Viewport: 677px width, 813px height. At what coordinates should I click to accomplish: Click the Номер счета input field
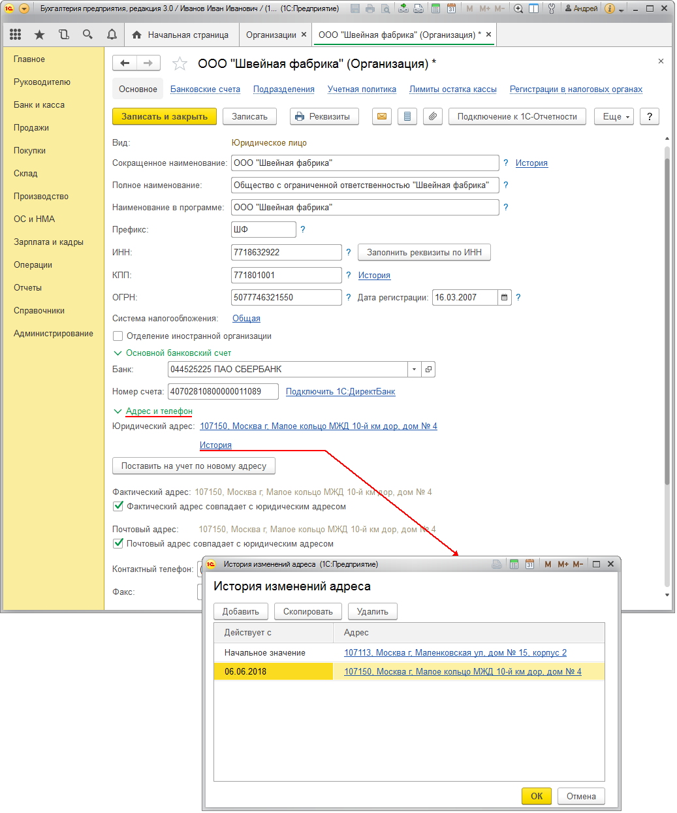point(223,391)
